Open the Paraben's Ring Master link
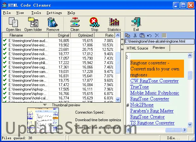 point(152,111)
